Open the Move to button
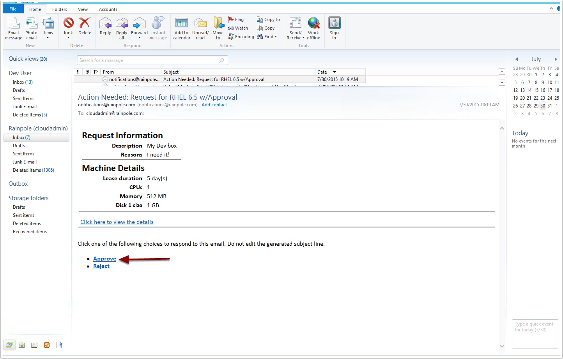563x359 pixels. pyautogui.click(x=218, y=28)
